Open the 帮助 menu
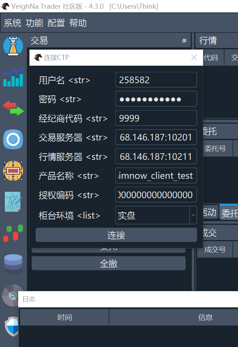Viewport: 238px width, 347px height. tap(78, 23)
